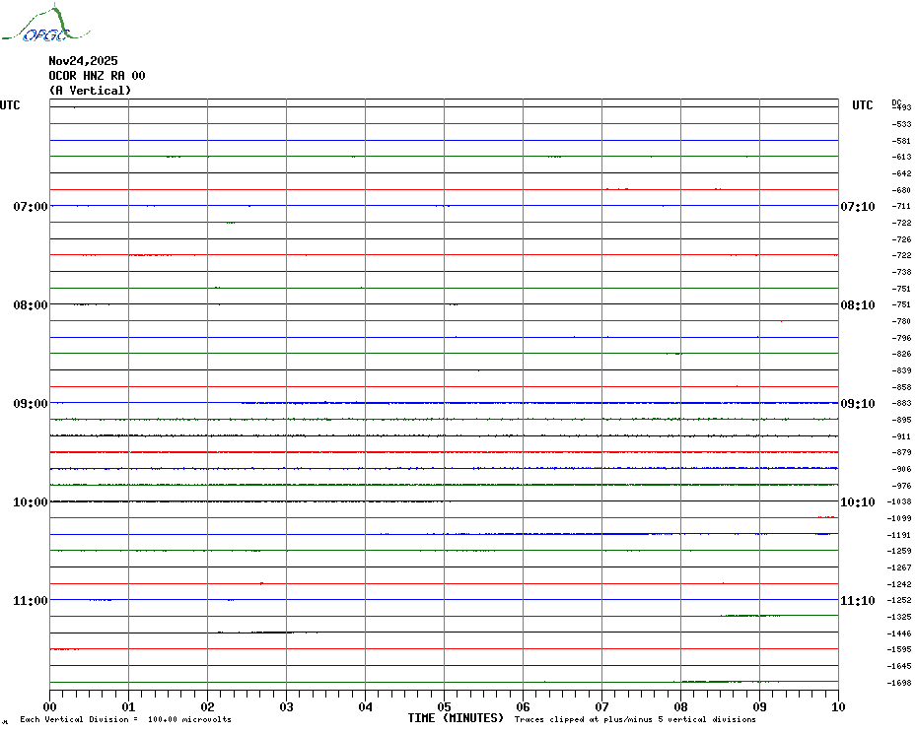Click the Each Vertical Division scale note
Image resolution: width=917 pixels, height=733 pixels.
click(125, 720)
